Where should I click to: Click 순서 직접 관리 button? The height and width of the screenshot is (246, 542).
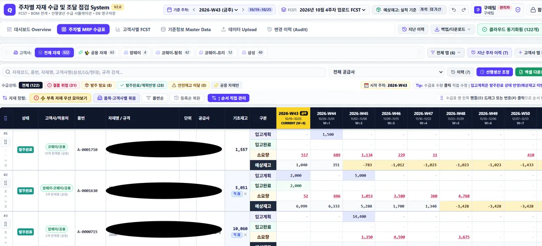pos(228,98)
